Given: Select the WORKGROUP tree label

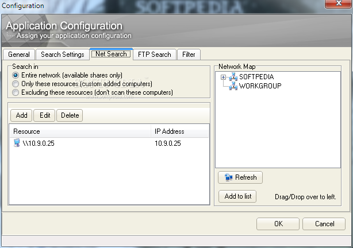Looking at the screenshot, I should click(260, 86).
